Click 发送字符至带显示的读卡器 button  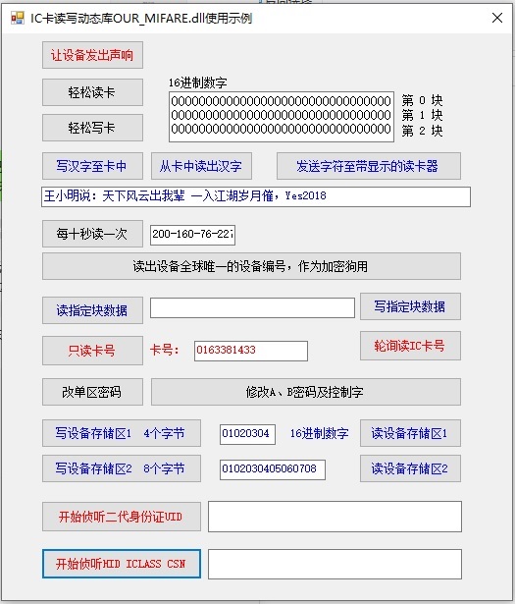[x=369, y=166]
